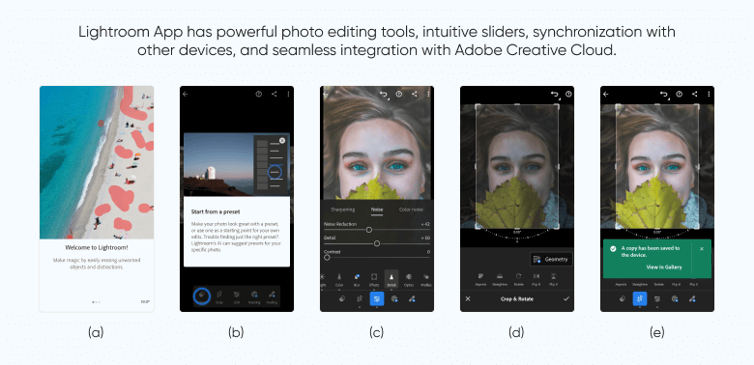Screen dimensions: 754x365
Task: Open the Geometry button on screen (d)
Action: 551,260
